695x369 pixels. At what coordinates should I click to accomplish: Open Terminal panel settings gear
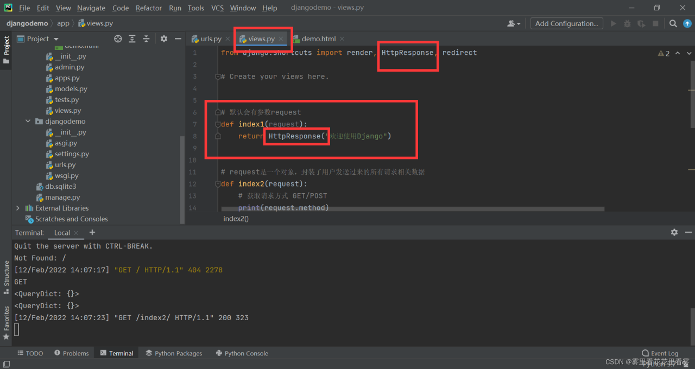click(674, 232)
